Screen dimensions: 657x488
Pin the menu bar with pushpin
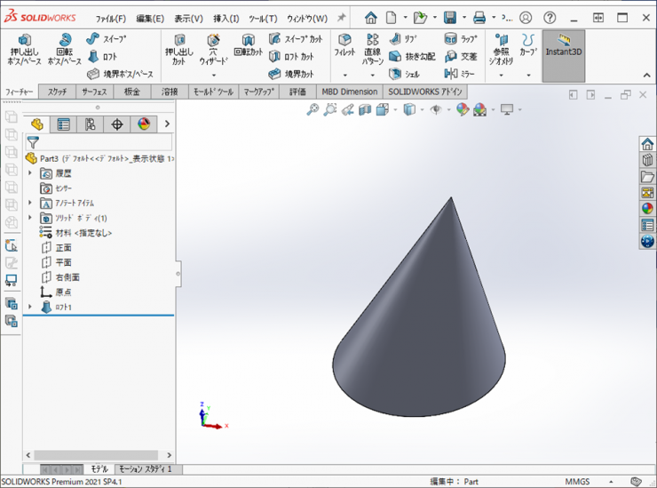click(341, 18)
